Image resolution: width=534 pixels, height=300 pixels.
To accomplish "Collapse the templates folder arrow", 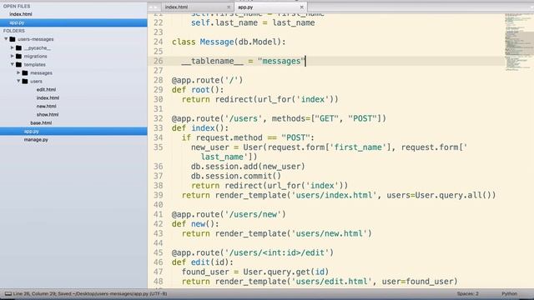I will [12, 64].
